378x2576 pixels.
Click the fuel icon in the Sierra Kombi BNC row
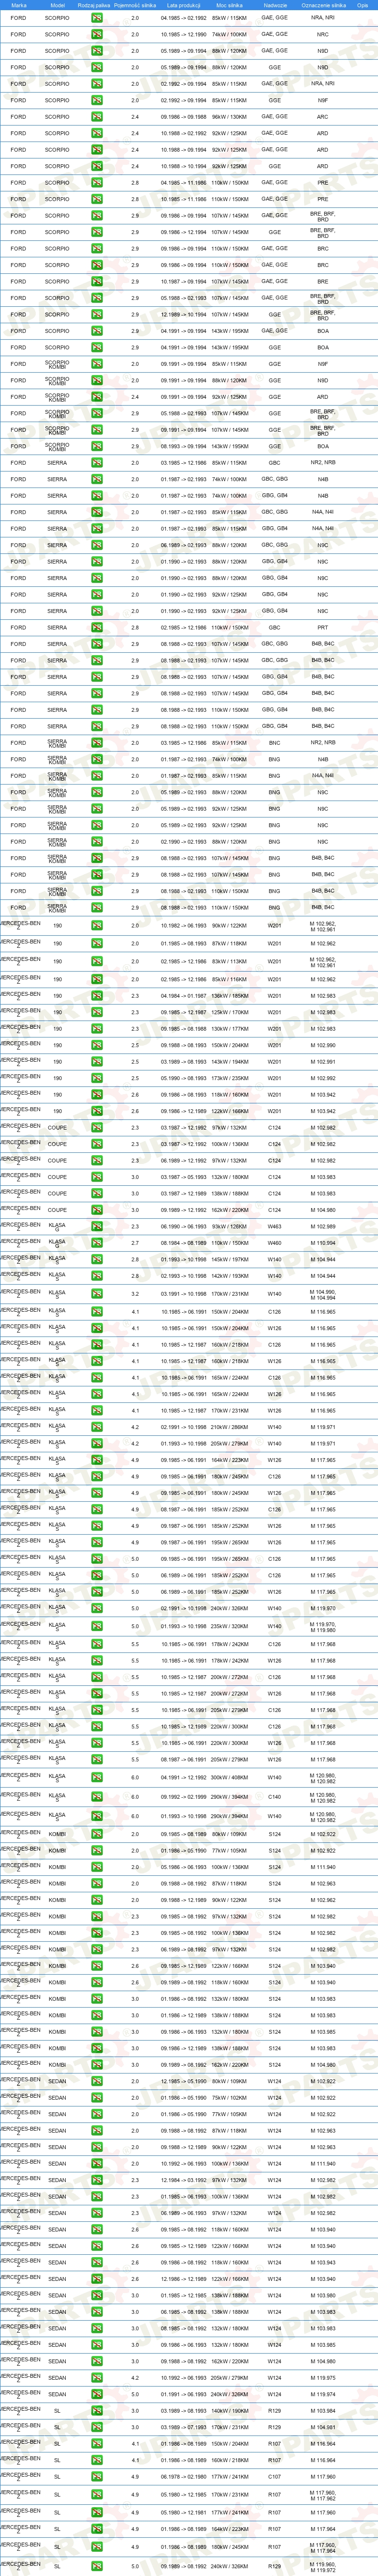coord(97,743)
